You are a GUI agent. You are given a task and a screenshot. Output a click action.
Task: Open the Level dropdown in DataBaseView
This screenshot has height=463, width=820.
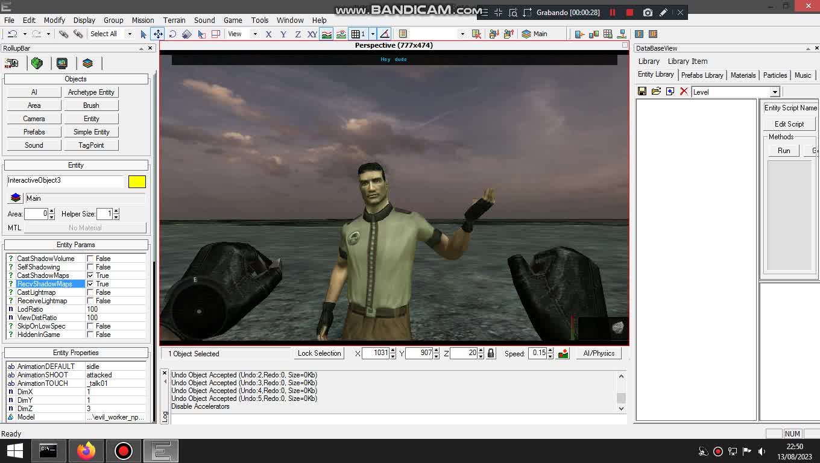[775, 92]
